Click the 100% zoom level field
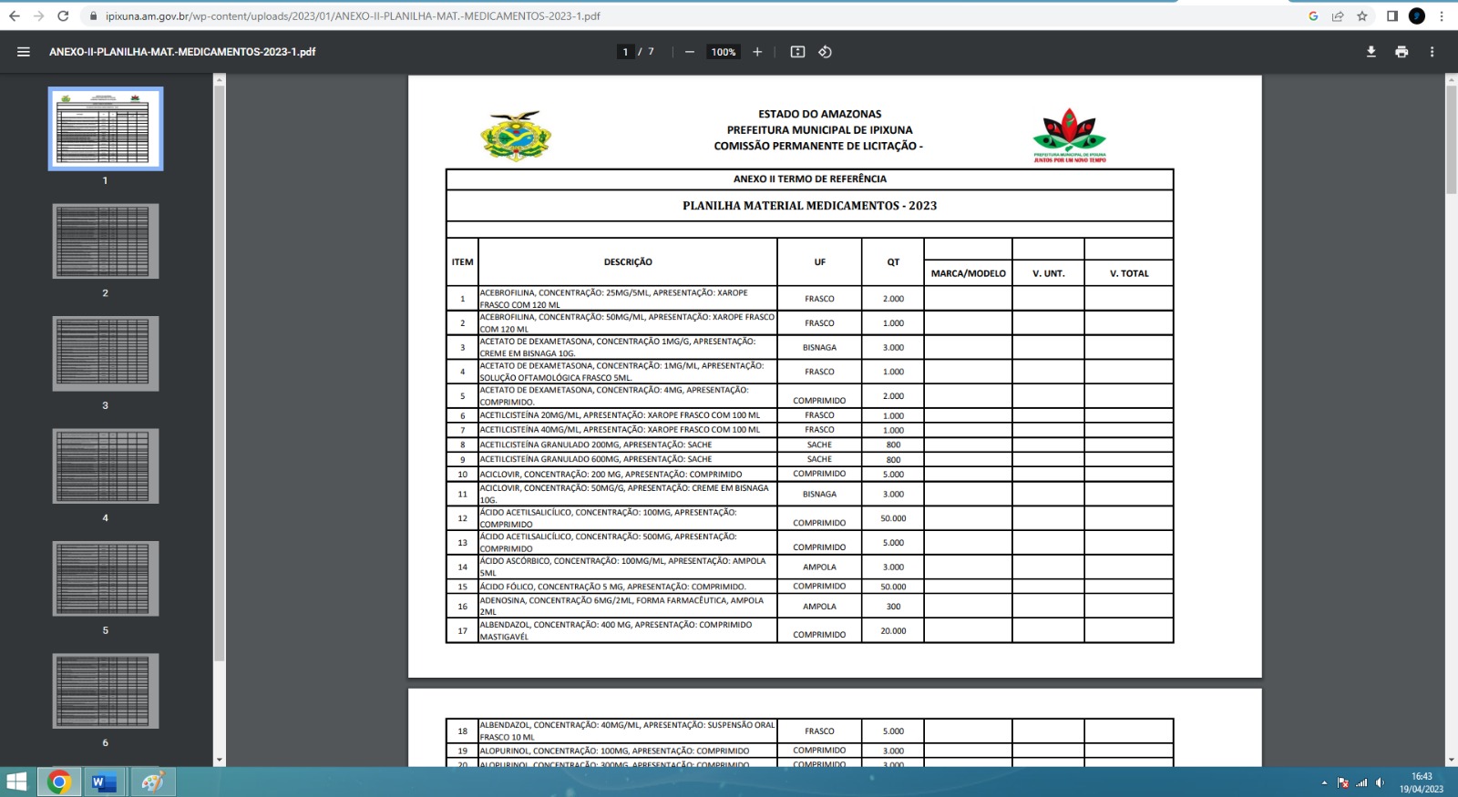The height and width of the screenshot is (797, 1458). point(724,52)
